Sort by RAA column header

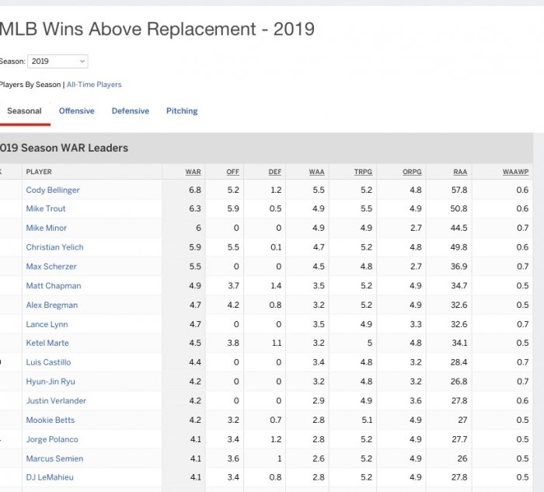[460, 172]
